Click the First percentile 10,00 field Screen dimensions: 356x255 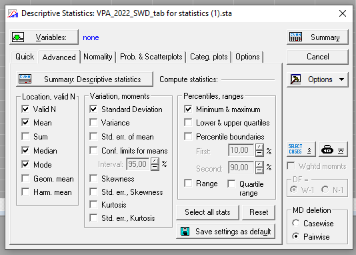click(x=241, y=150)
